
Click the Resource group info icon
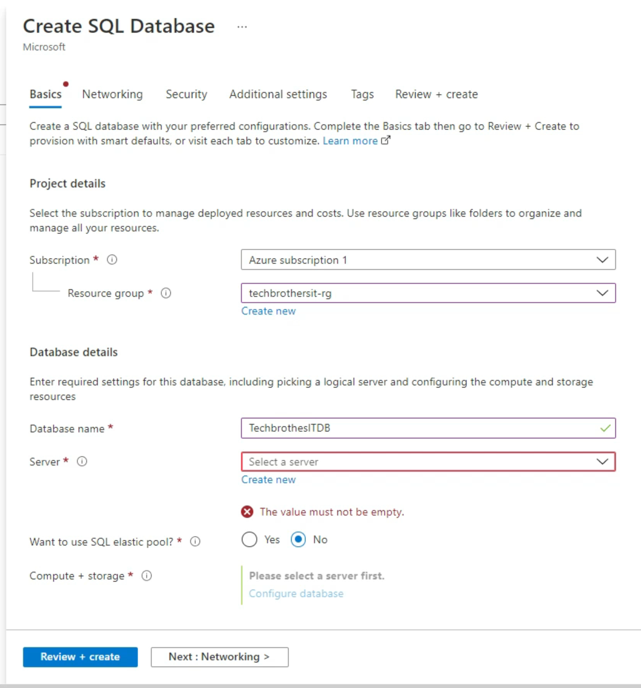166,293
